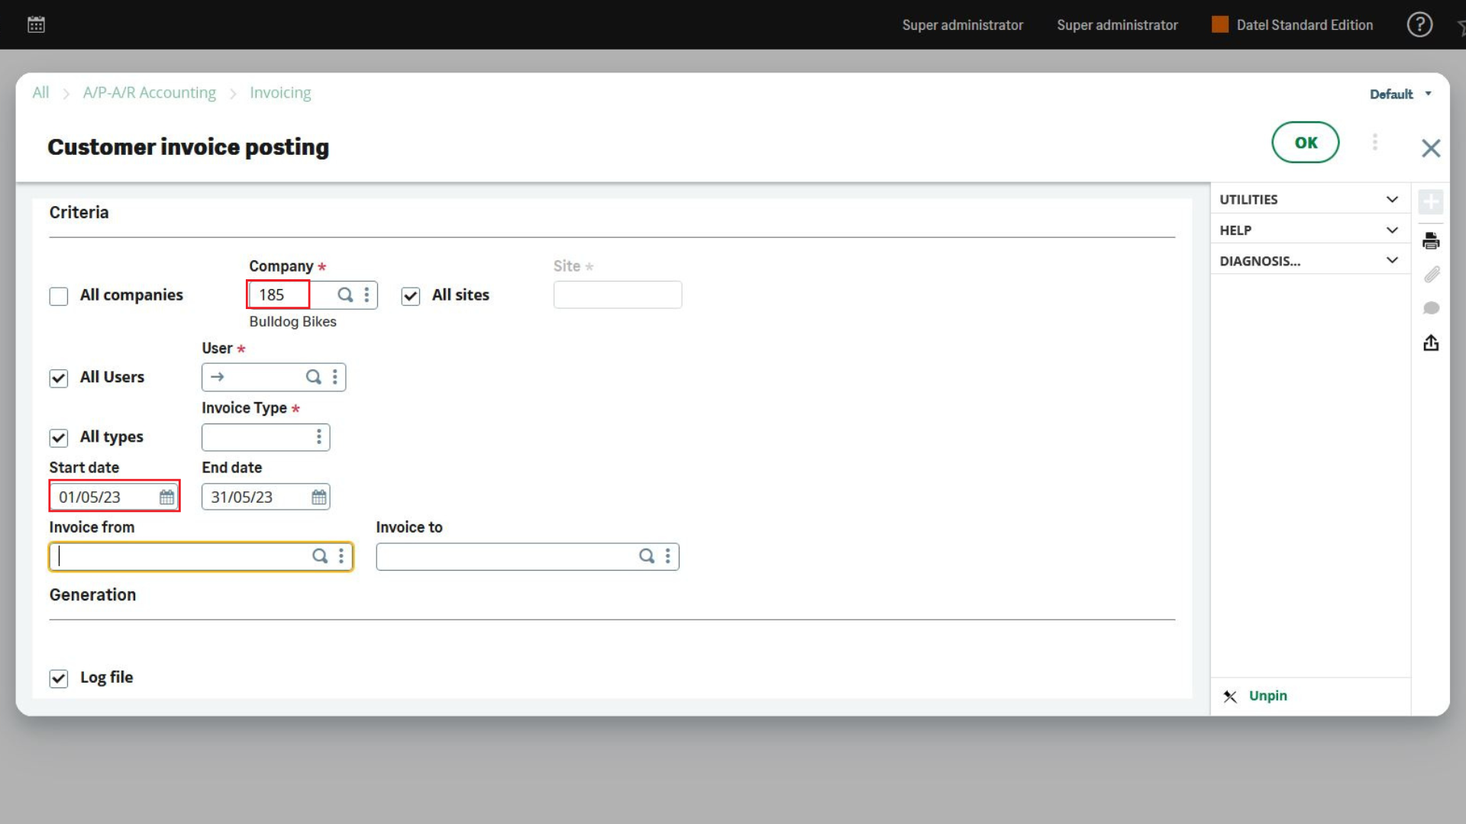Click the Unpin link at bottom right

click(x=1267, y=696)
